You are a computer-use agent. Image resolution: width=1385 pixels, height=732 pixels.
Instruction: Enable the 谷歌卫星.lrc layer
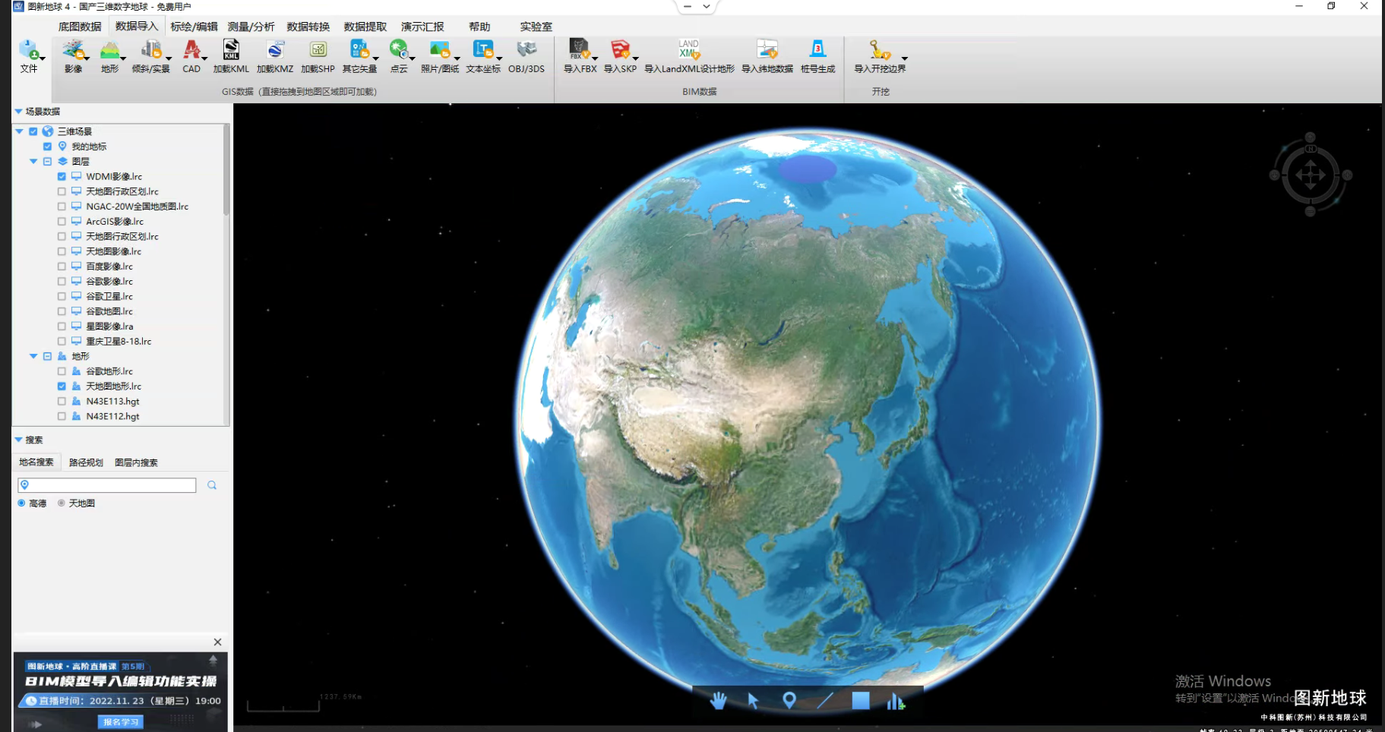point(62,296)
